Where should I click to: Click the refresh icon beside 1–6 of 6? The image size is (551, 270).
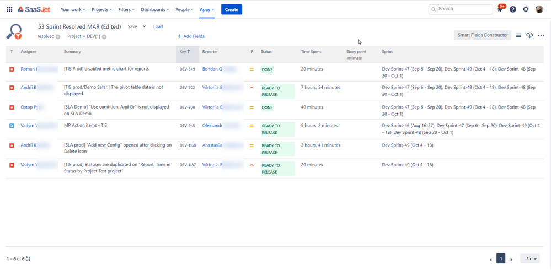point(28,259)
